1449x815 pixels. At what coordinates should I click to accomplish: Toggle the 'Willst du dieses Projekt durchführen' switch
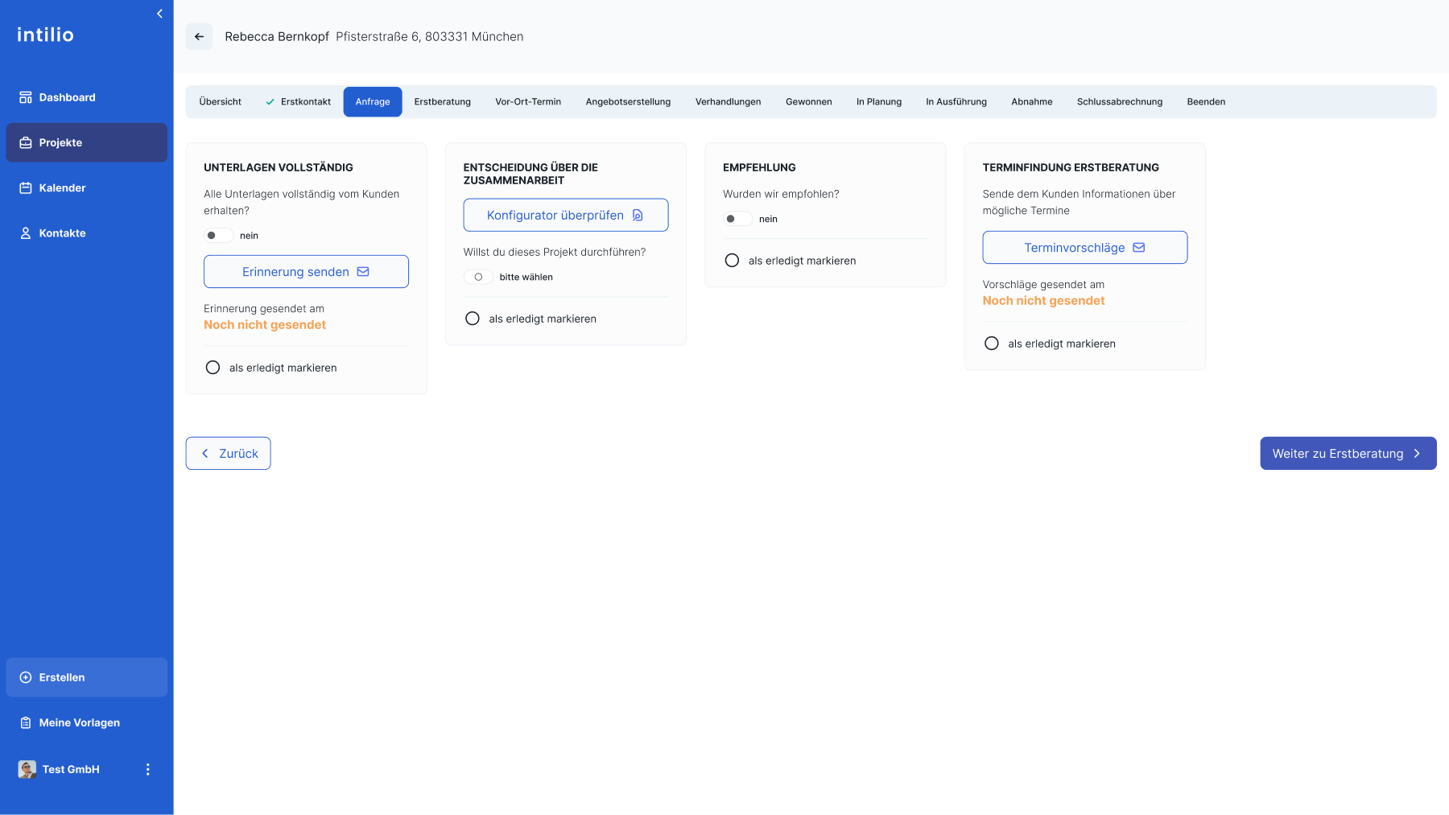[x=478, y=277]
